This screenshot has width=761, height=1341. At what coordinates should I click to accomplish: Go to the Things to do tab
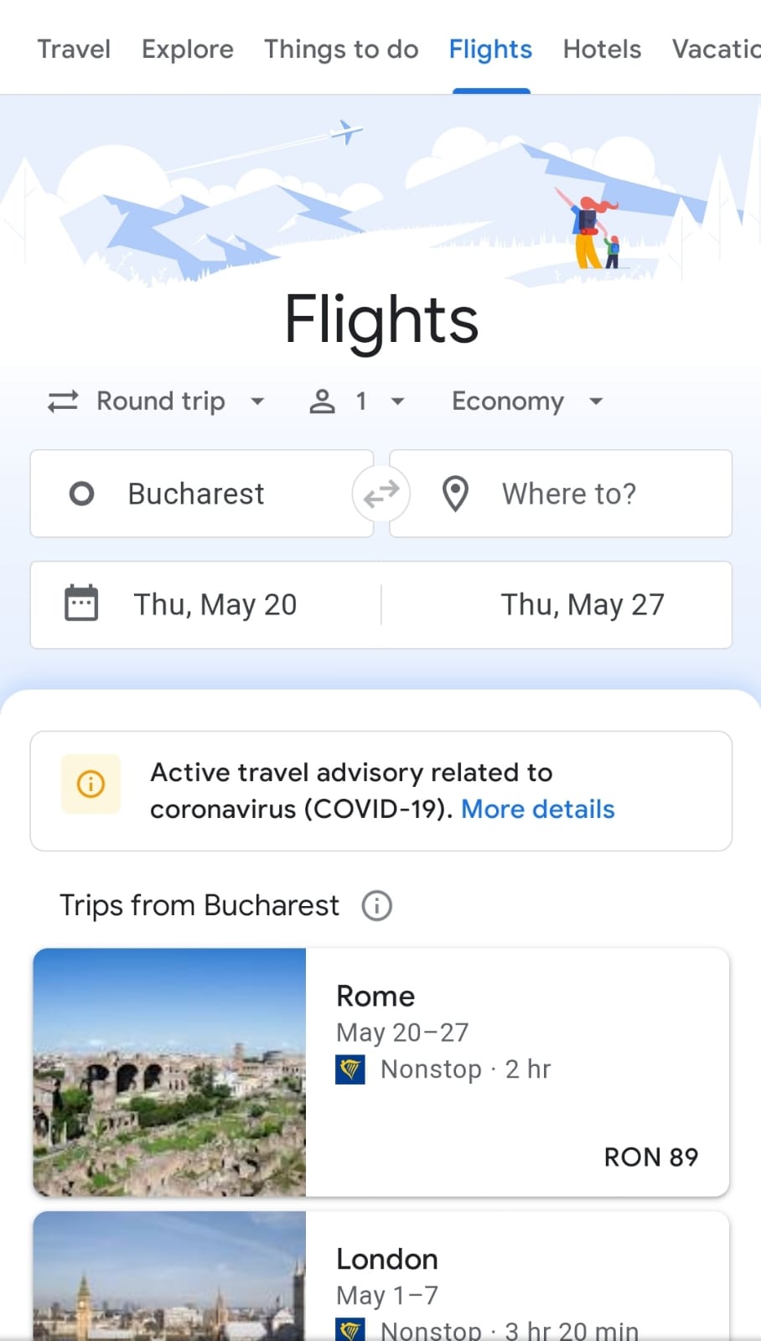pyautogui.click(x=341, y=49)
